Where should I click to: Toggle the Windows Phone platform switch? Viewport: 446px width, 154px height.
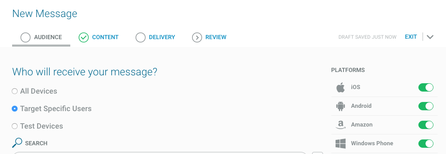(426, 144)
